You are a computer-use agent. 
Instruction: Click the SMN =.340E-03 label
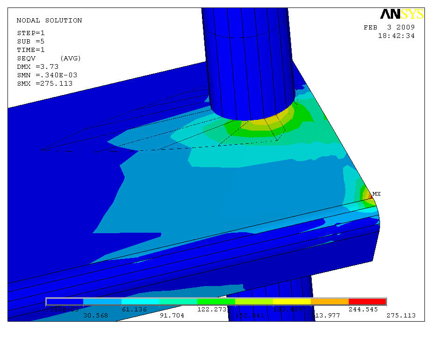(x=47, y=75)
